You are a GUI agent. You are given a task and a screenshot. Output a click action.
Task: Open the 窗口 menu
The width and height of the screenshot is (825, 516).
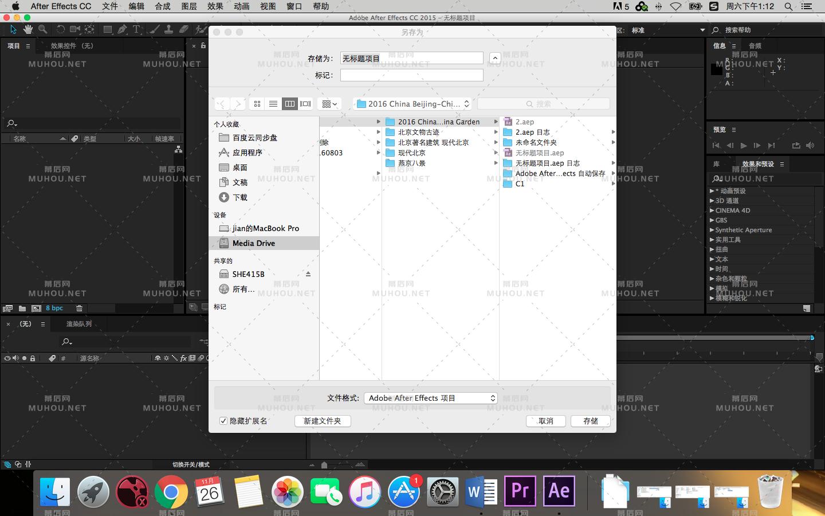(294, 6)
